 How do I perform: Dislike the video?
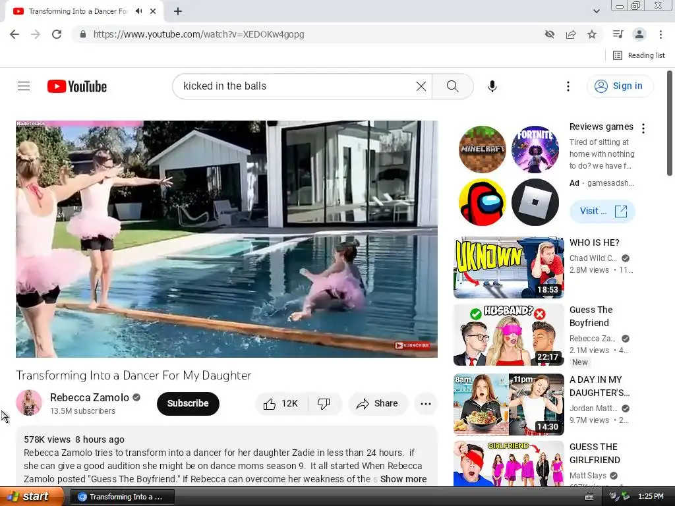pyautogui.click(x=324, y=404)
